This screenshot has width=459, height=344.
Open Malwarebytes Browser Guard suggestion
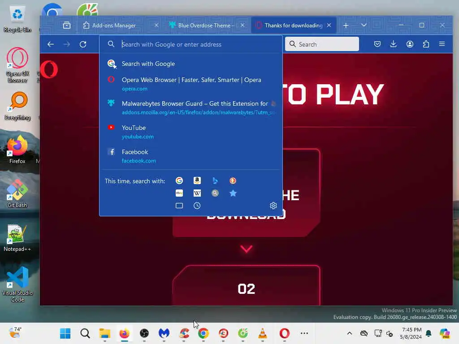pyautogui.click(x=191, y=107)
